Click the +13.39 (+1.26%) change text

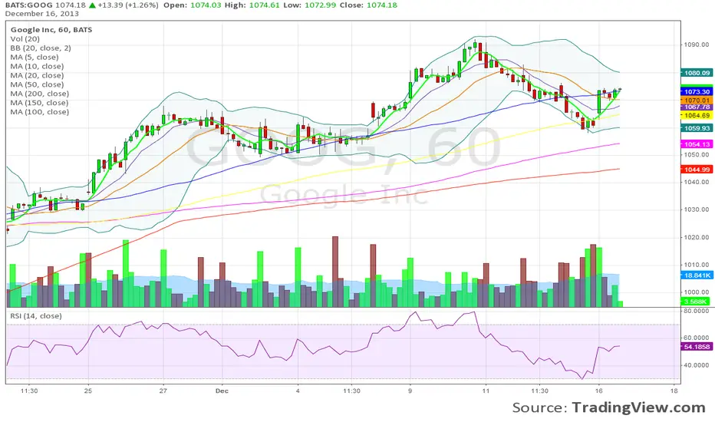click(127, 5)
